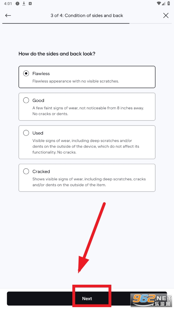Tap the back arrow icon
Screen dimensions: 174x309
8,15
